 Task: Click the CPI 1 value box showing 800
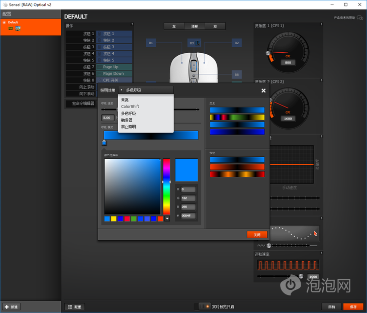pyautogui.click(x=288, y=62)
